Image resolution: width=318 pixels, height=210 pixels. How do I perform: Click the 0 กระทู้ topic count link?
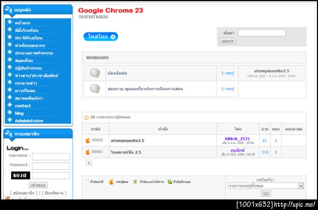(x=227, y=89)
